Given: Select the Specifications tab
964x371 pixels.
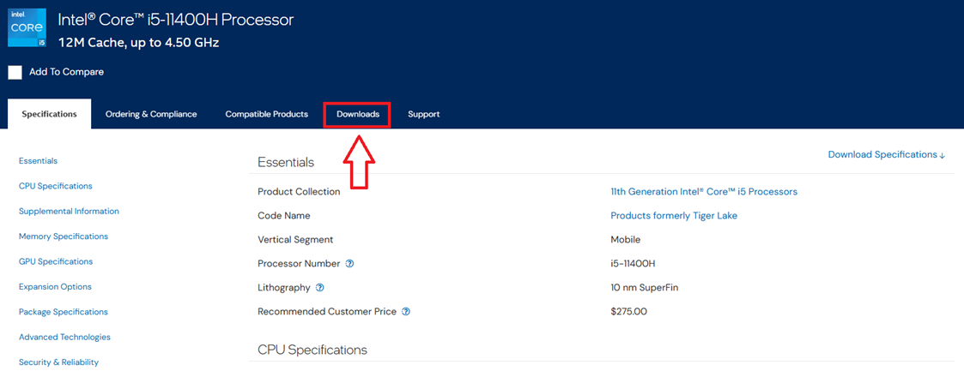Looking at the screenshot, I should tap(49, 114).
